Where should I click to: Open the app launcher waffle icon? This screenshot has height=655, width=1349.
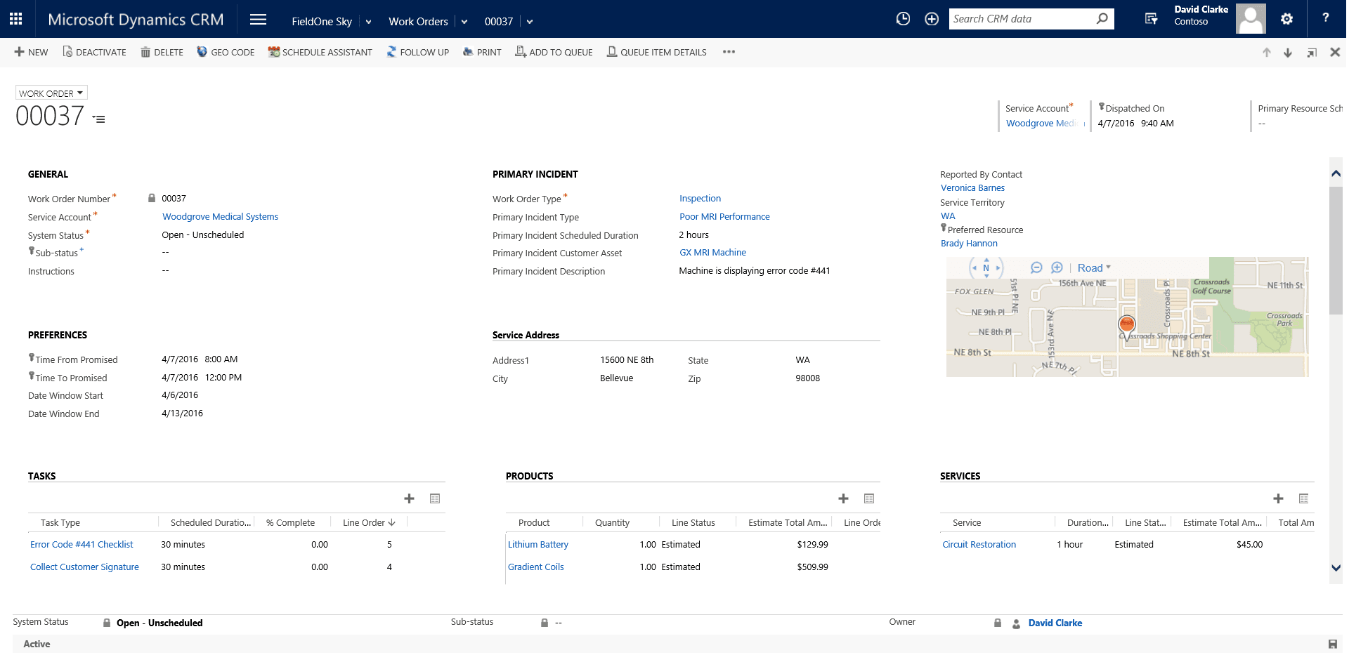[15, 19]
